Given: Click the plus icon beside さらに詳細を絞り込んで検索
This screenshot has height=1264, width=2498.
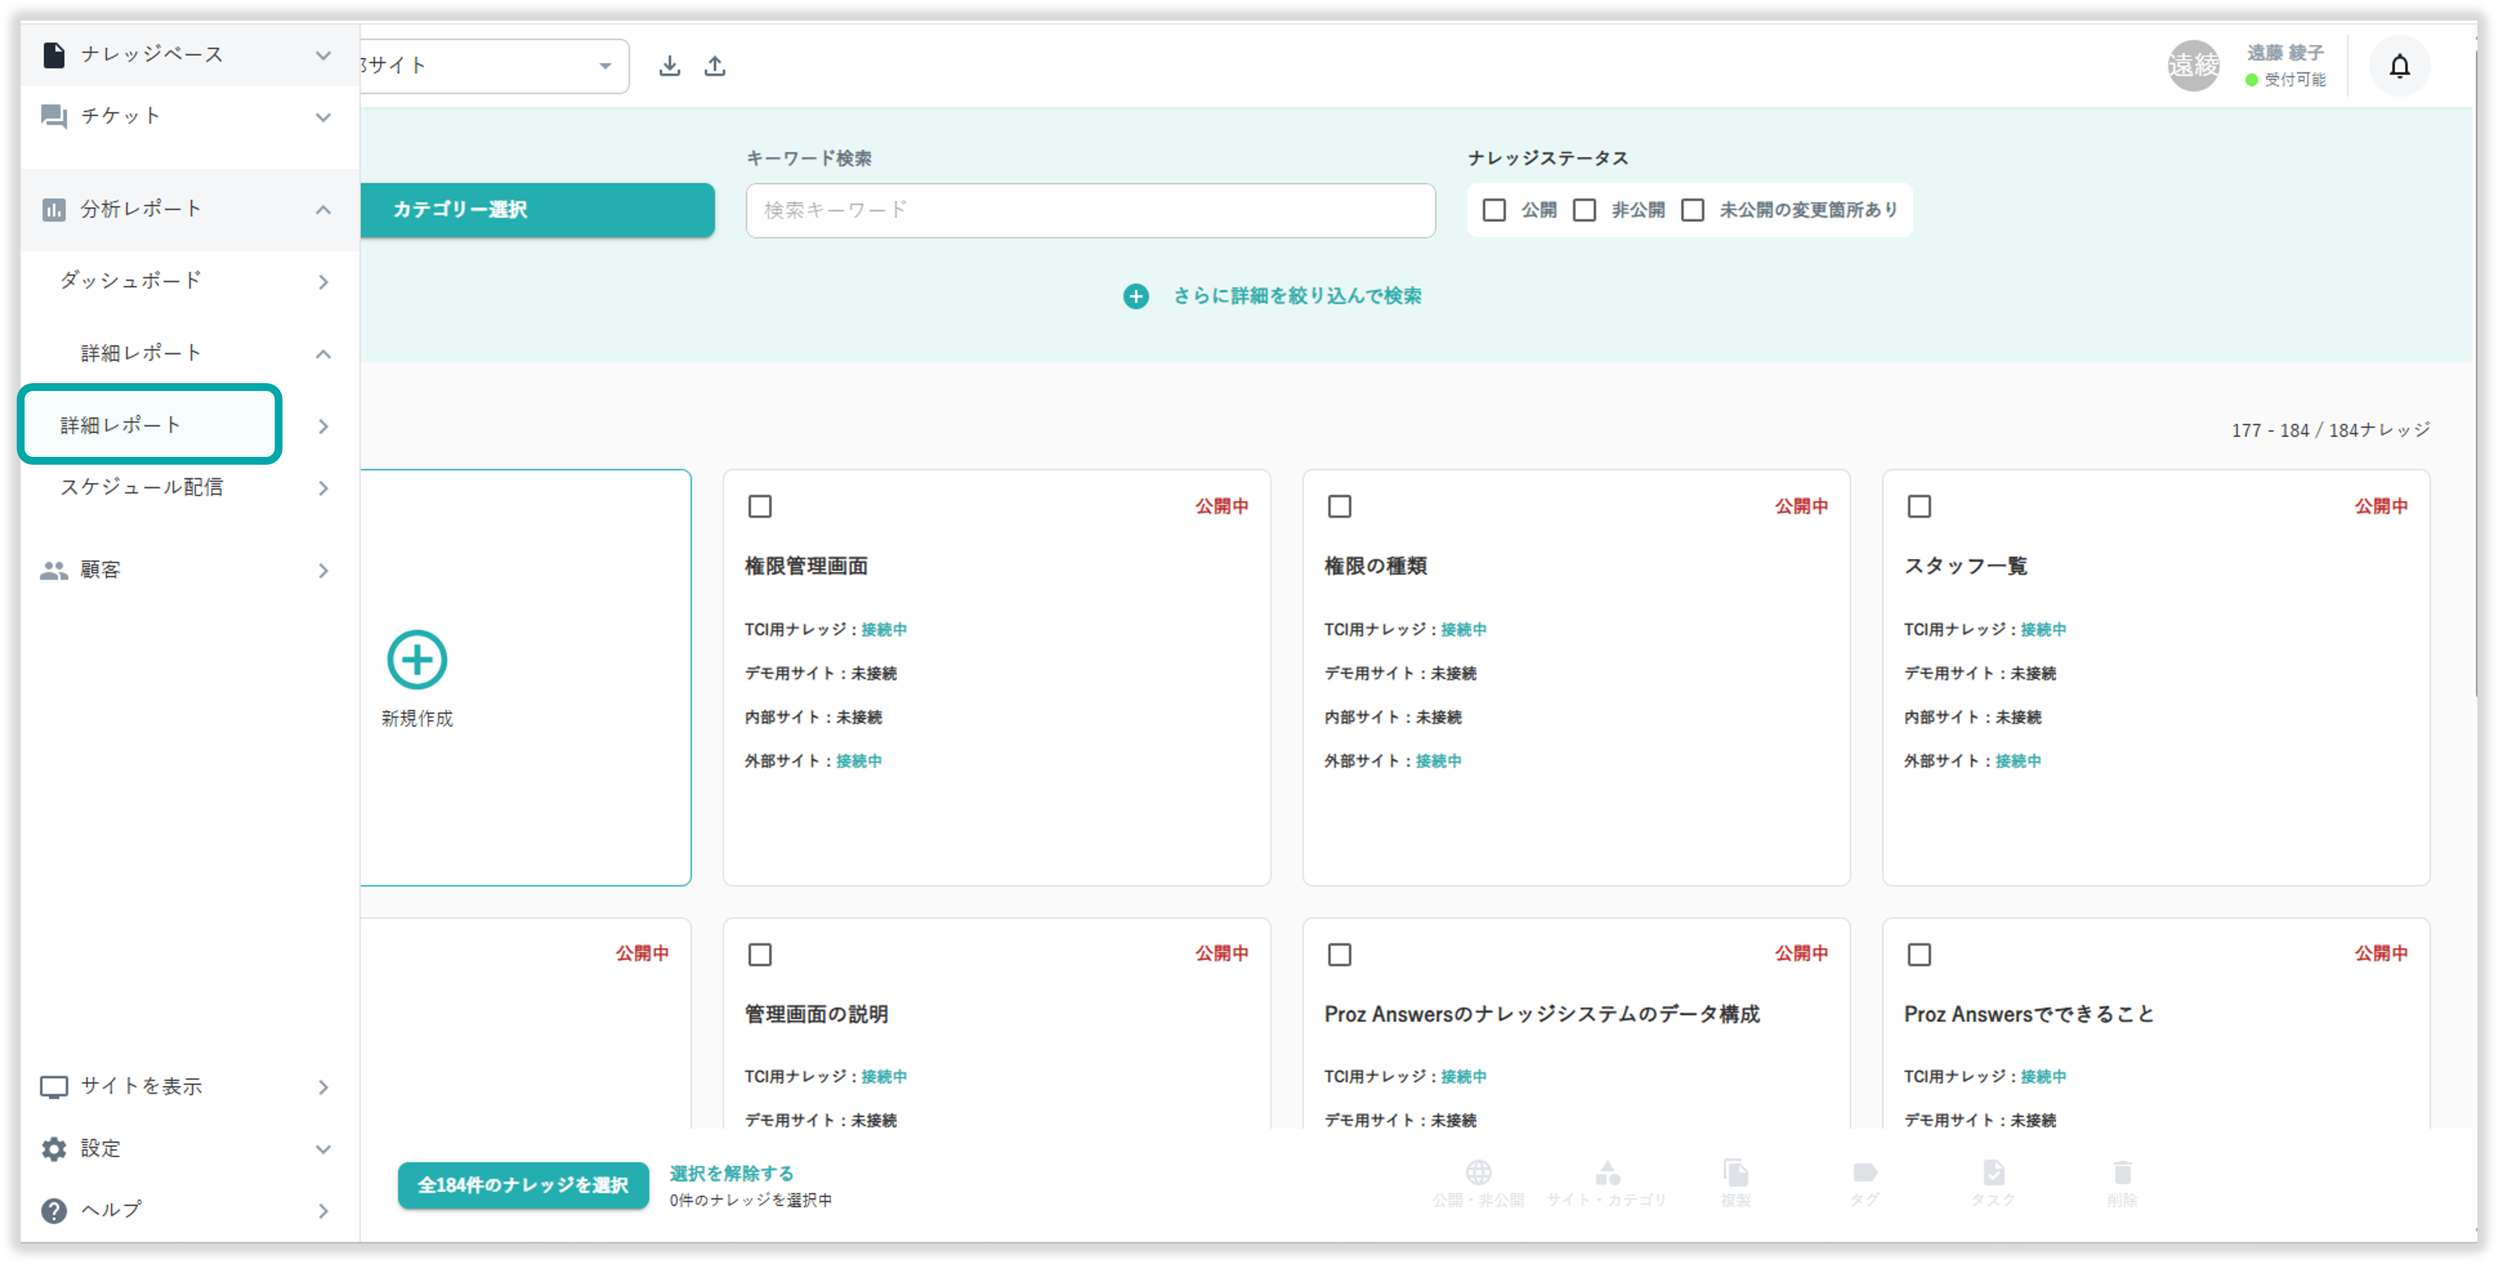Looking at the screenshot, I should point(1136,296).
